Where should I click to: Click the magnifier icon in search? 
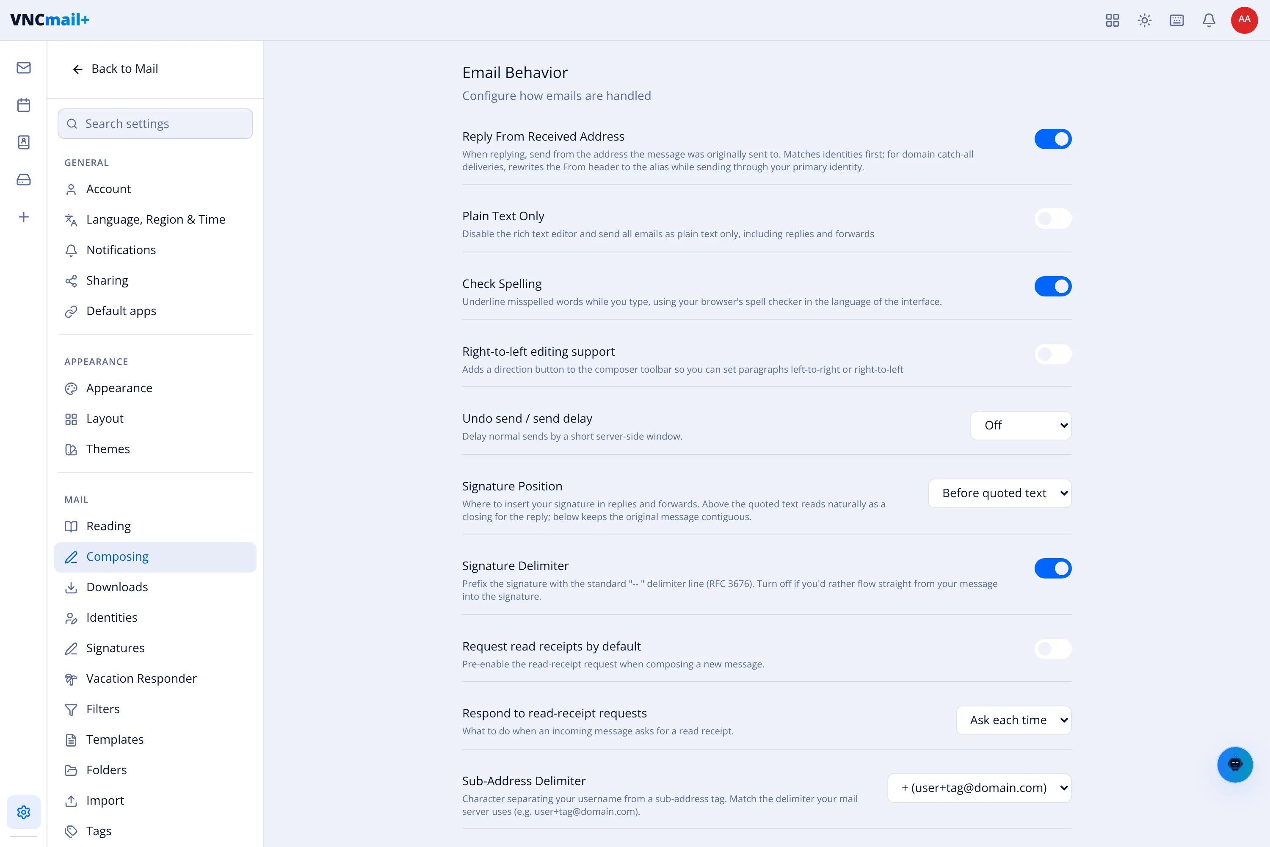[x=72, y=124]
